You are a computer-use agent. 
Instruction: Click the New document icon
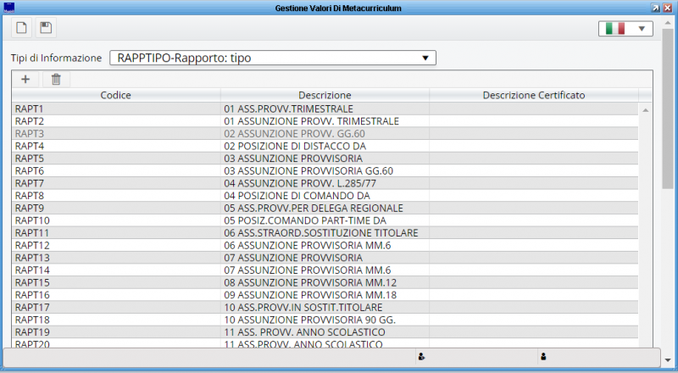pos(21,28)
